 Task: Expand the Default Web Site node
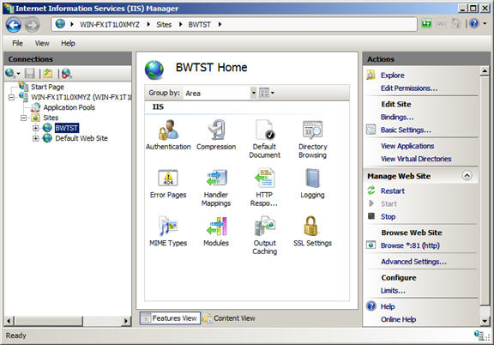pyautogui.click(x=36, y=138)
